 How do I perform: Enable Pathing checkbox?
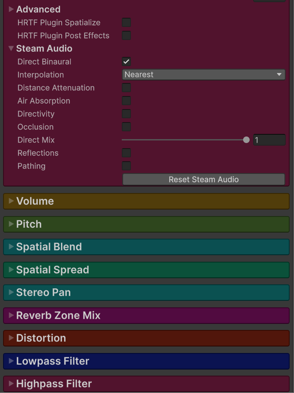127,166
